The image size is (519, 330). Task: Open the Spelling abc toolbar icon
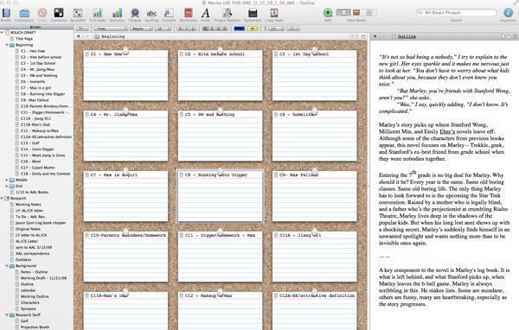tap(151, 13)
